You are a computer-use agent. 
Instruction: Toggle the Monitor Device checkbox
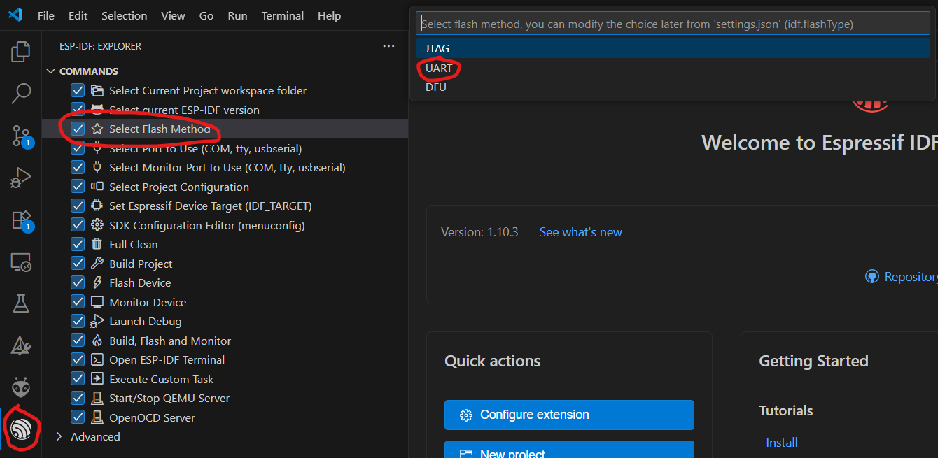[x=78, y=302]
